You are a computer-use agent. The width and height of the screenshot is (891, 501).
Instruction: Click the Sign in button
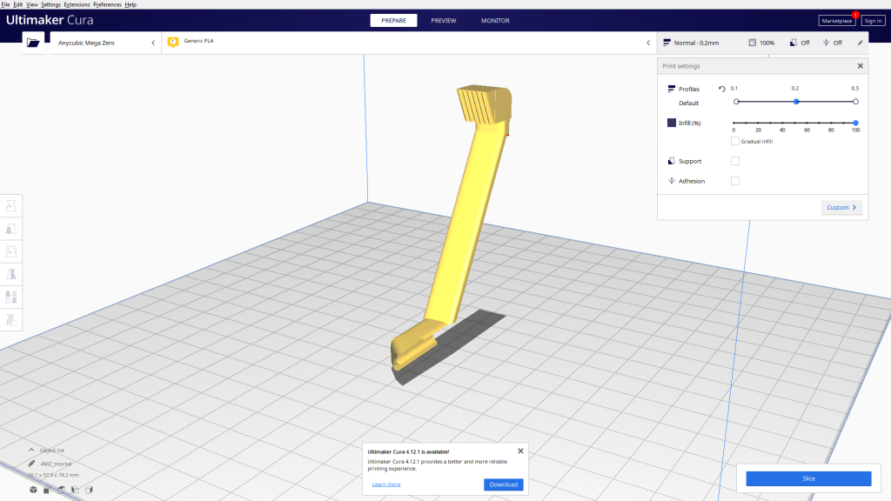click(873, 21)
